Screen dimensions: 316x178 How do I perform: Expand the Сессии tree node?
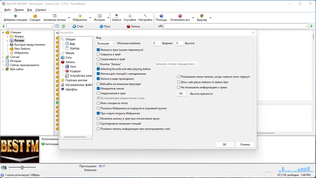[x=3, y=57]
